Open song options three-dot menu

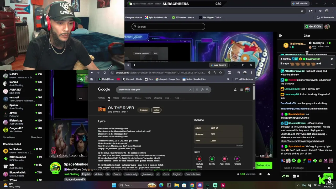[128, 112]
